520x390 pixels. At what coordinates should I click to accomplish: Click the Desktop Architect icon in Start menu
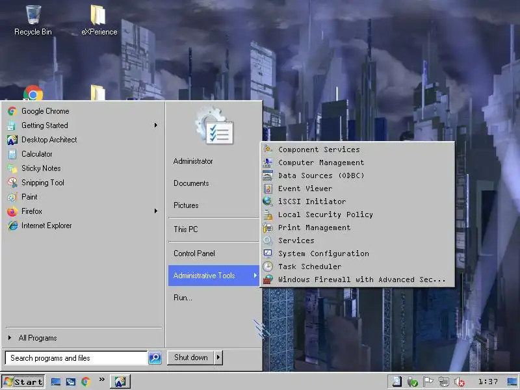(12, 140)
